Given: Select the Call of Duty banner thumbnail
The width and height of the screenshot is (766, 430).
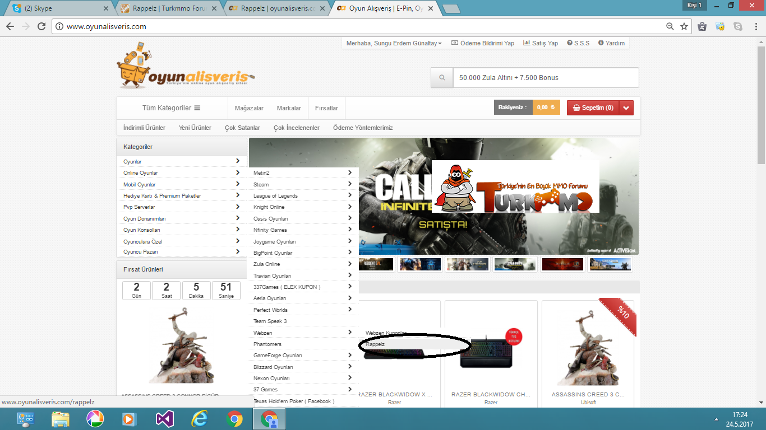Looking at the screenshot, I should [x=515, y=264].
